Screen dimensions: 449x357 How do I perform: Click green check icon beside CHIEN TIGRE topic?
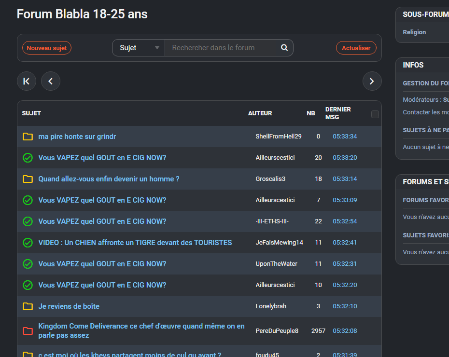(x=28, y=243)
